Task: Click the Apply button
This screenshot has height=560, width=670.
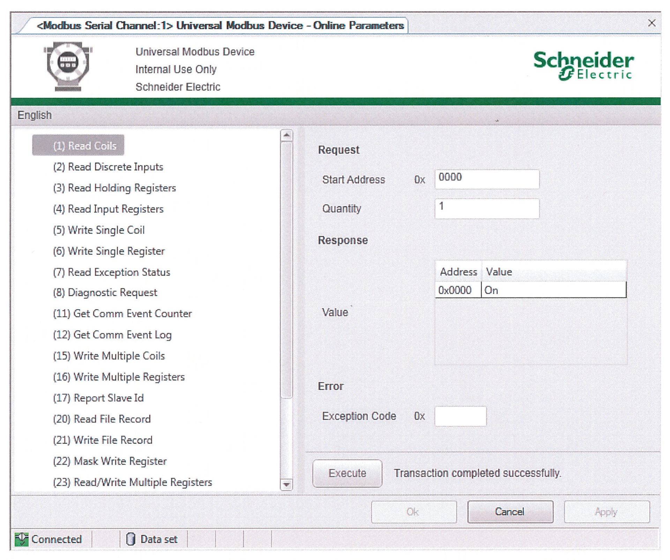Action: pos(606,512)
